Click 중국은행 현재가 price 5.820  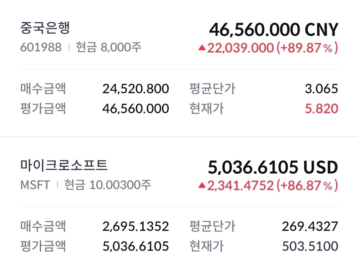(321, 108)
